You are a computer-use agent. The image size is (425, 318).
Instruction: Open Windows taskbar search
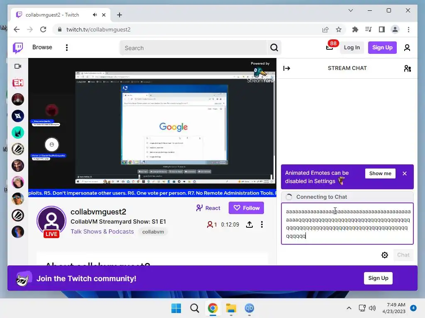coord(194,308)
